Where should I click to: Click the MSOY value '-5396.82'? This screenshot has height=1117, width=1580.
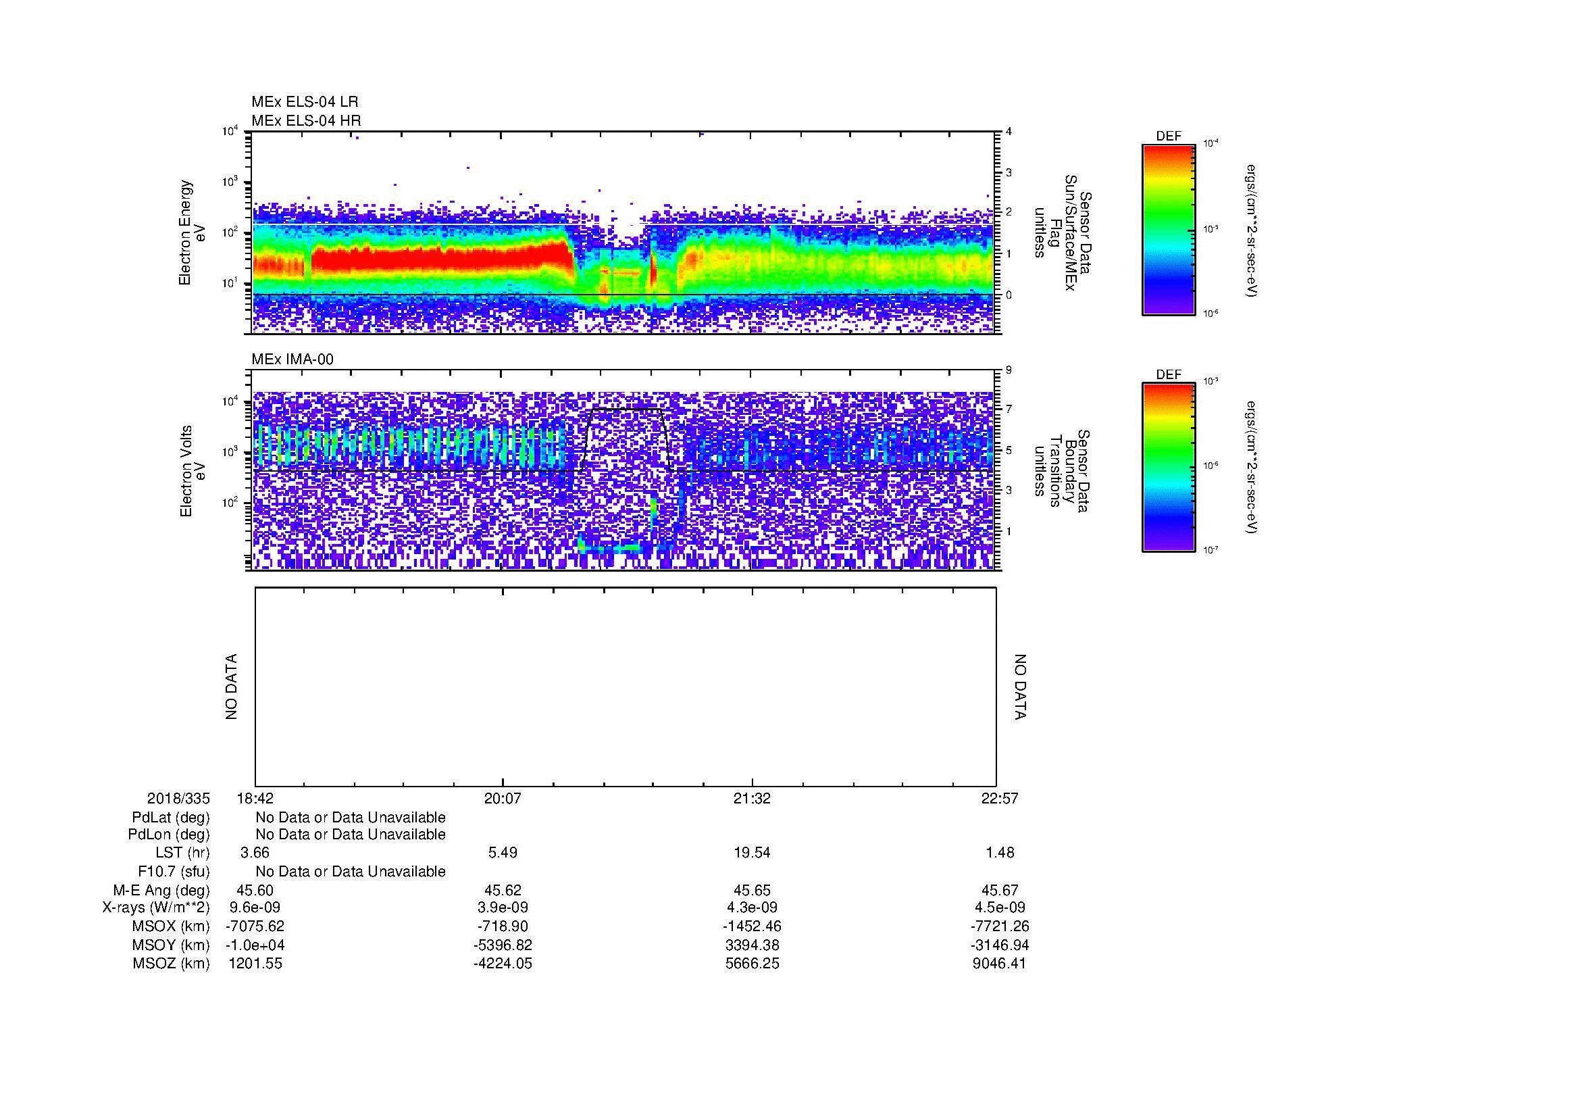click(x=503, y=945)
